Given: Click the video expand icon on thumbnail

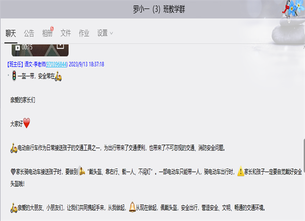Looking at the screenshot, I should click(61, 46).
